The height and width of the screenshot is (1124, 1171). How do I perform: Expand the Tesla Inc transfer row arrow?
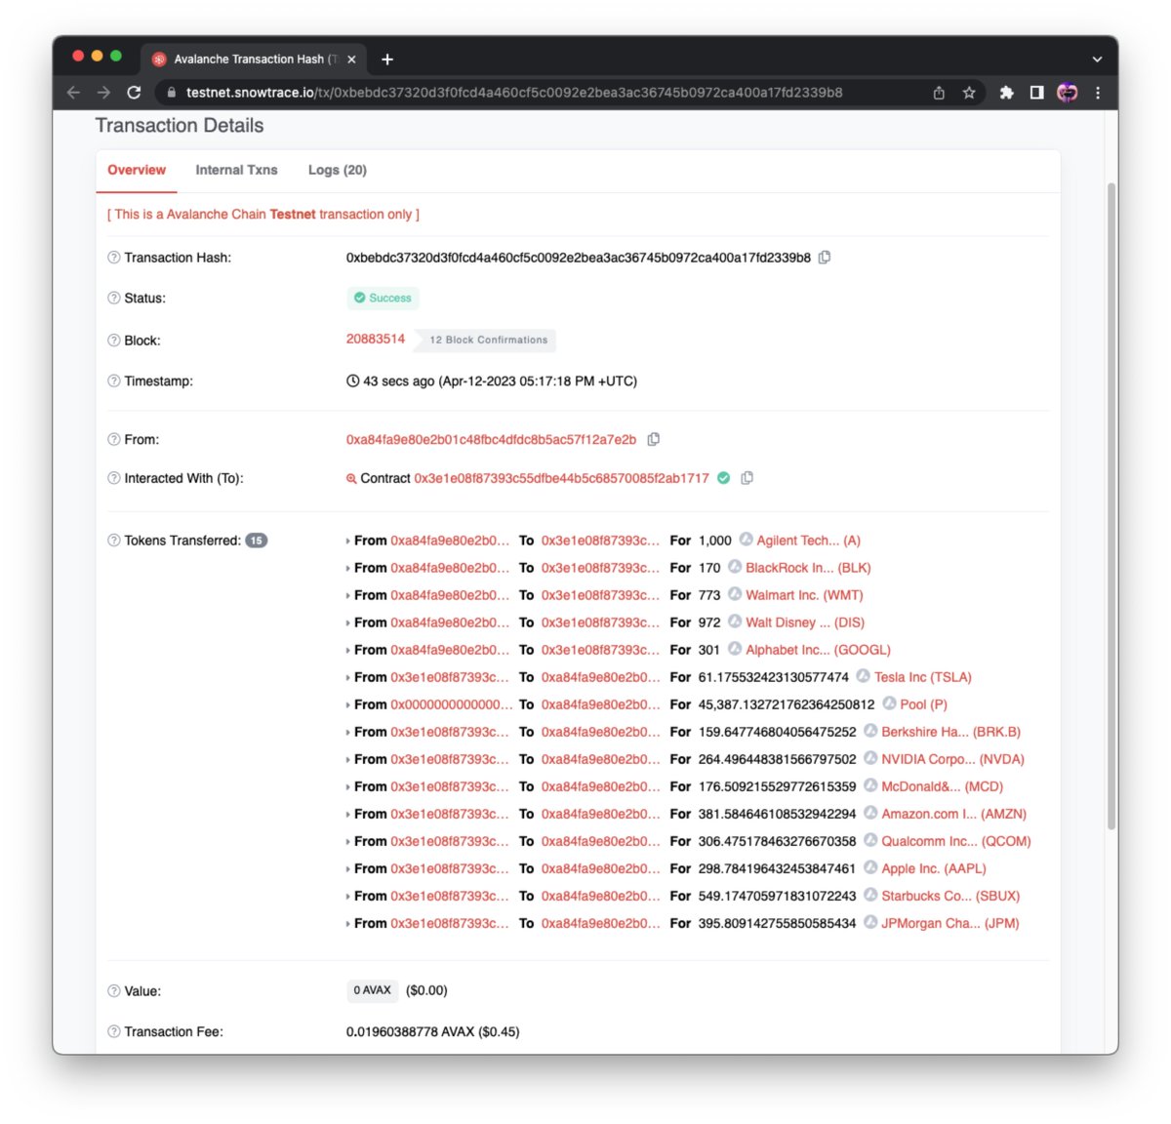[348, 677]
